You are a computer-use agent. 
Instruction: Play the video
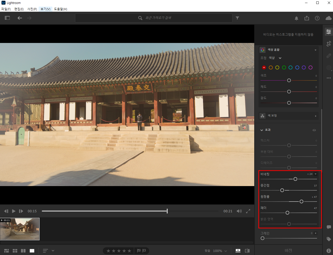(14, 211)
